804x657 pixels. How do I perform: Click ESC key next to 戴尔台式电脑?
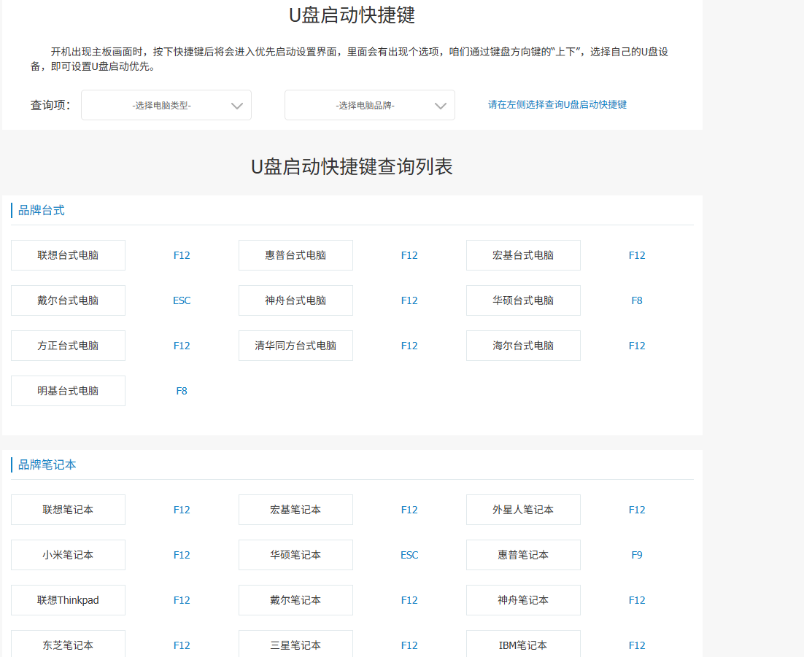[182, 300]
